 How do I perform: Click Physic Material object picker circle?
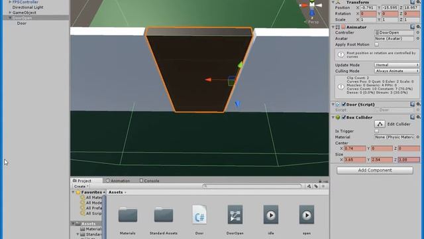point(418,137)
